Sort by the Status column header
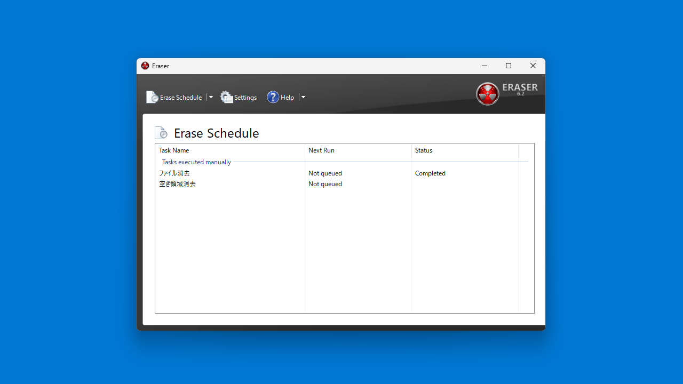Screen dimensions: 683x384 click(x=465, y=150)
